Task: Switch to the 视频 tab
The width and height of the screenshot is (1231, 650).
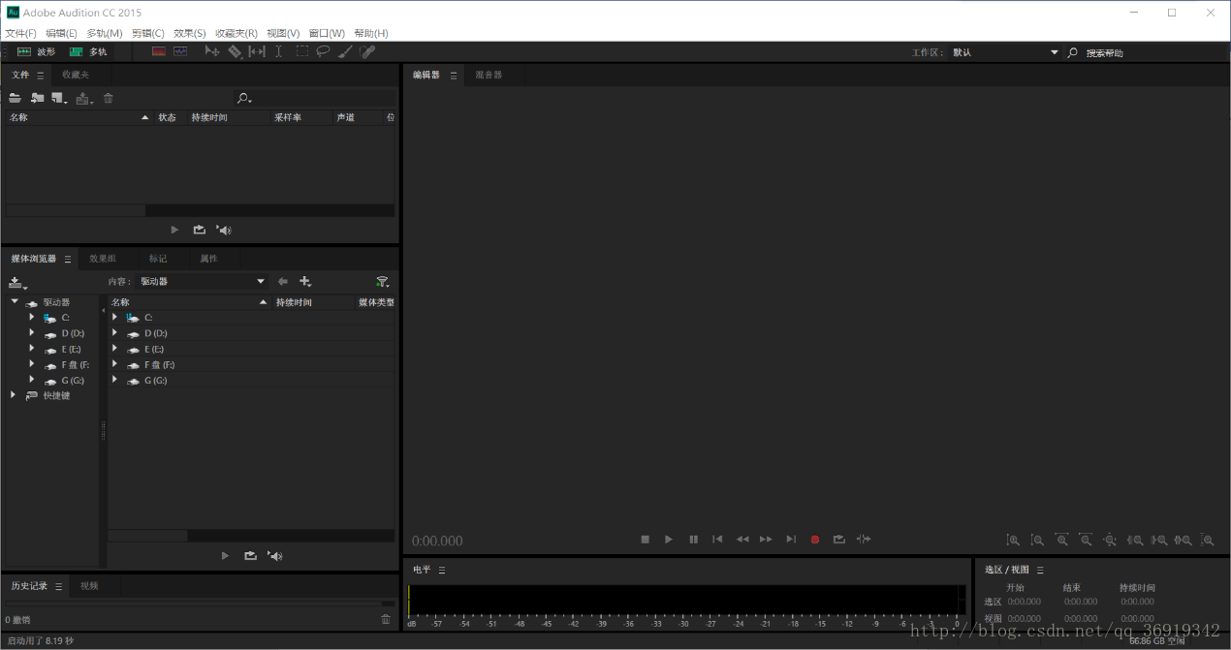Action: (89, 586)
